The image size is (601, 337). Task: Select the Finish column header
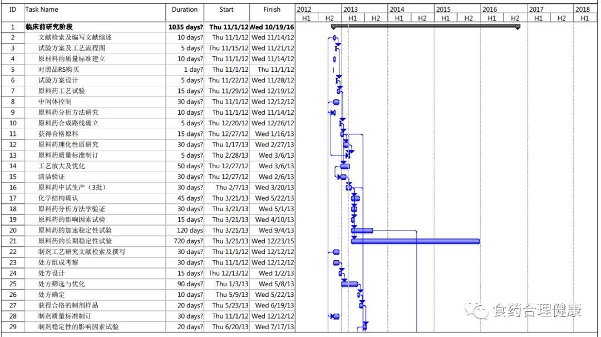pyautogui.click(x=272, y=9)
